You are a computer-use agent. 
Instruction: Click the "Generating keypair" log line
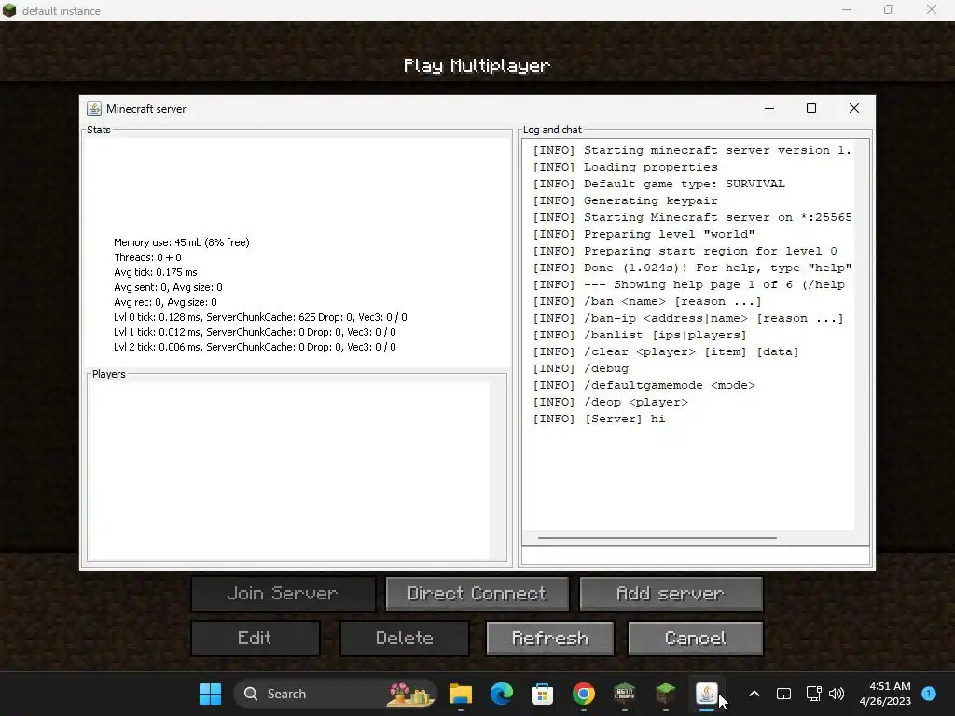626,200
